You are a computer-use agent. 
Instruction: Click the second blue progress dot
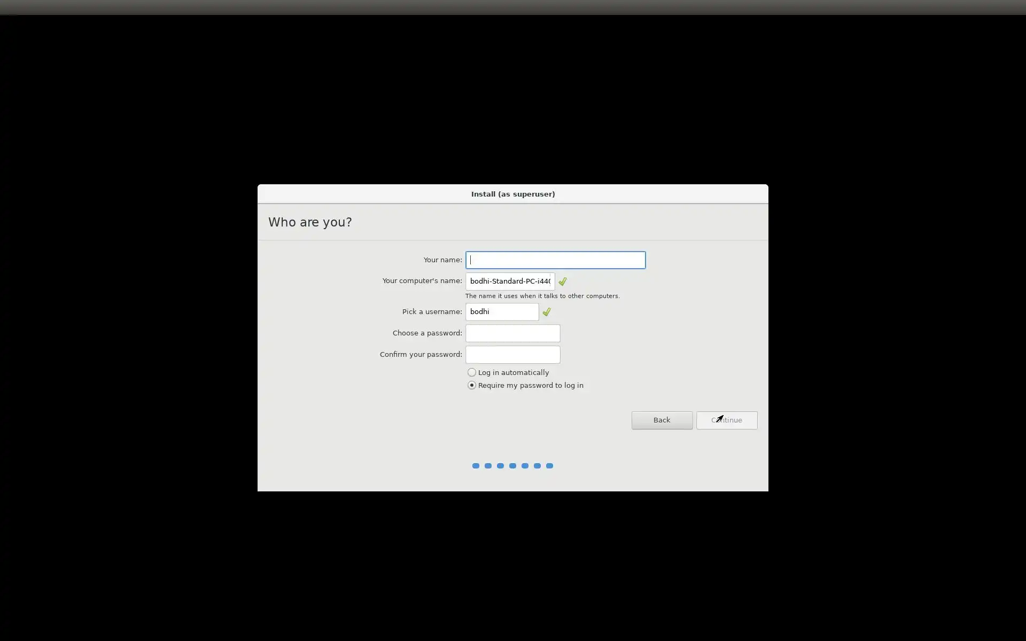coord(488,466)
